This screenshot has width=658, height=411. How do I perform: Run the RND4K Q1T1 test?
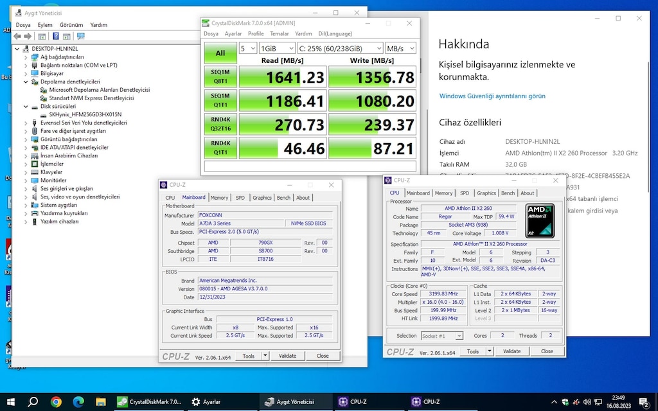pos(220,148)
